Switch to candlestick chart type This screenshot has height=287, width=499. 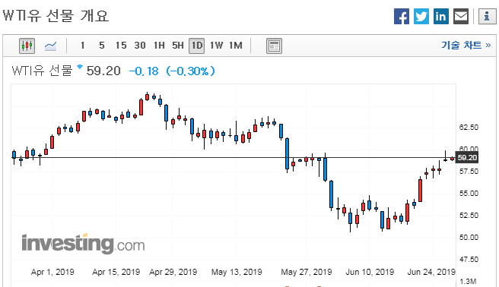27,46
